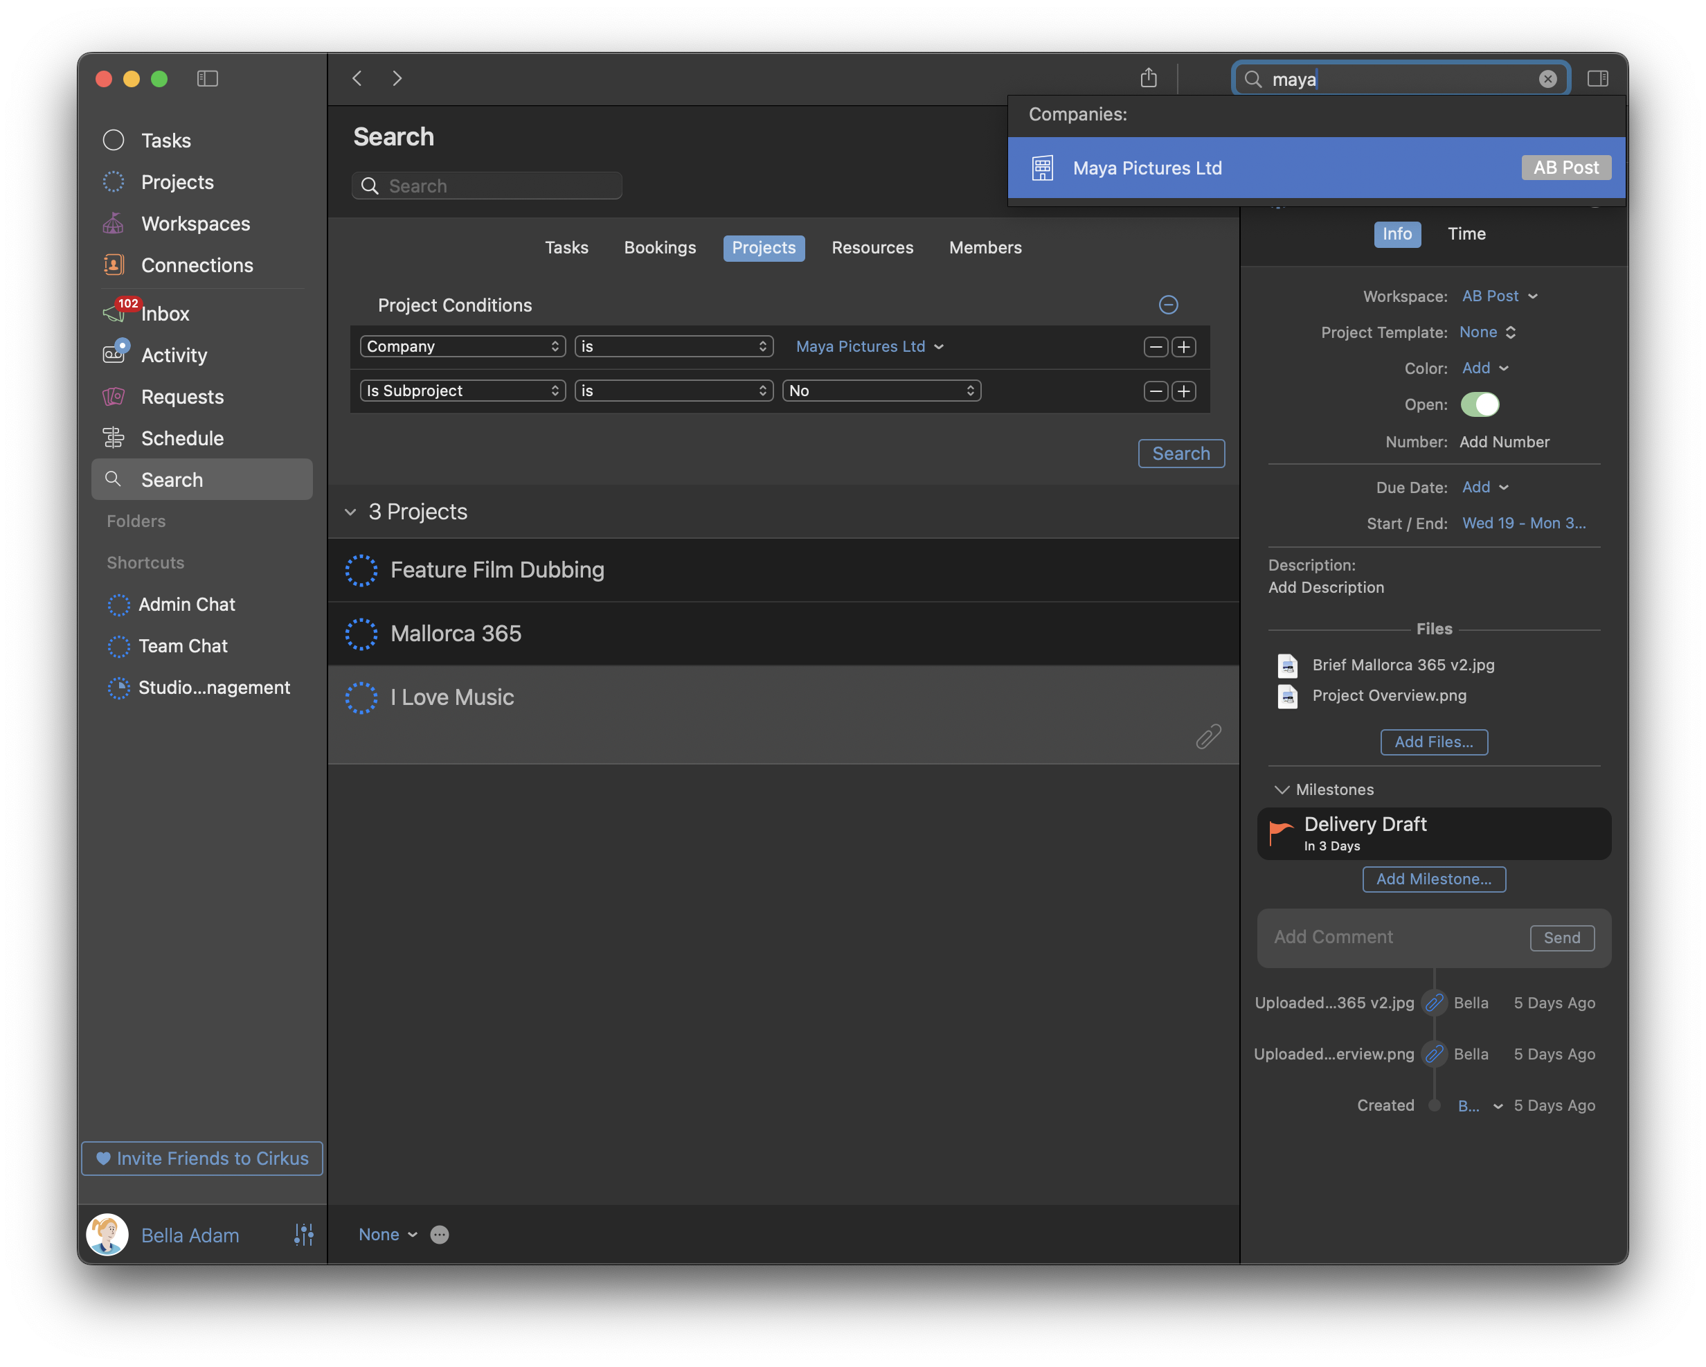
Task: Click the ellipsis icon next to None
Action: click(x=439, y=1235)
